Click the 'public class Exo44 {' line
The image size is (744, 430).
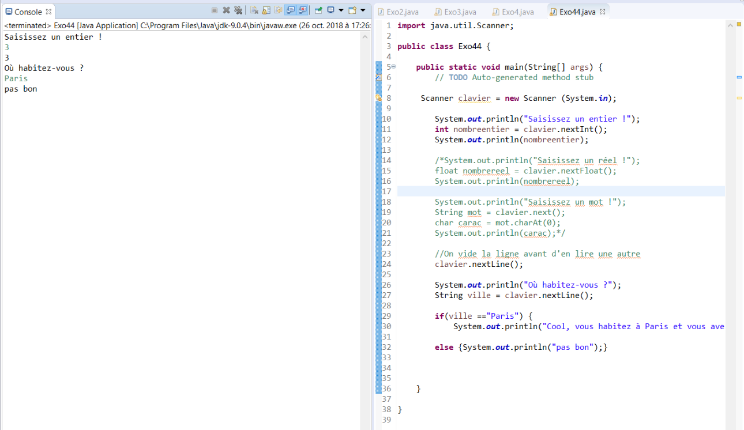pos(444,46)
